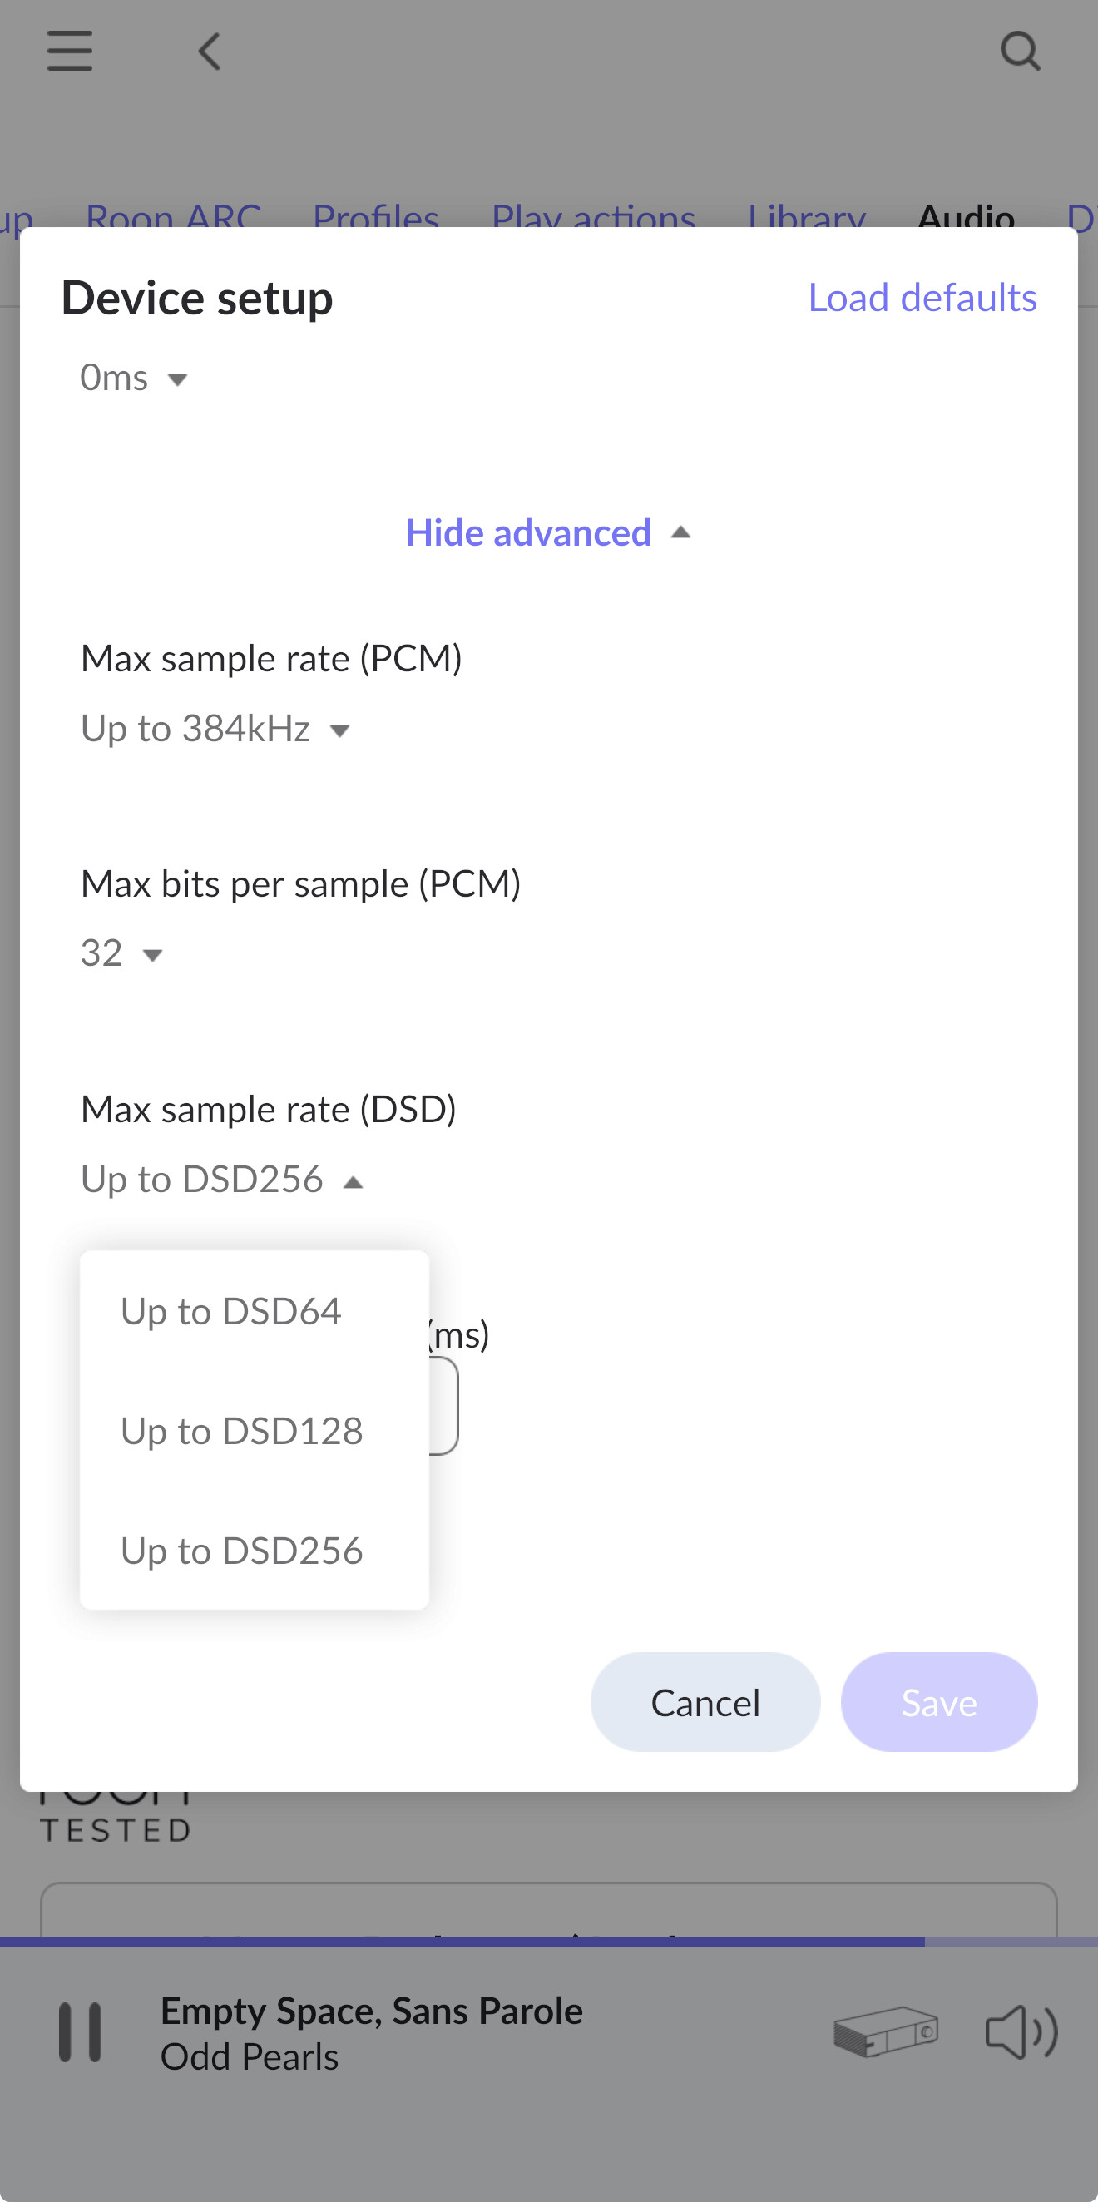
Task: Seek on the track progress bar
Action: click(548, 1942)
